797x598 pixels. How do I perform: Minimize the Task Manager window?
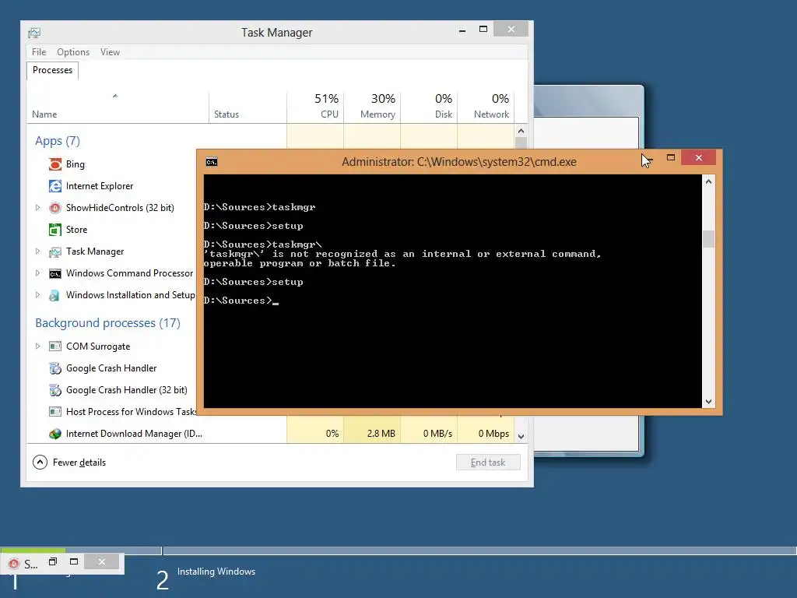point(462,30)
